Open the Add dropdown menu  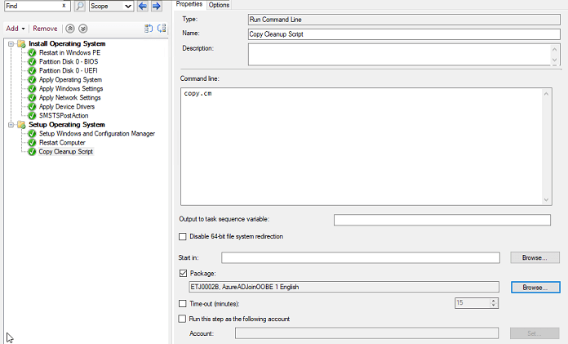click(16, 28)
